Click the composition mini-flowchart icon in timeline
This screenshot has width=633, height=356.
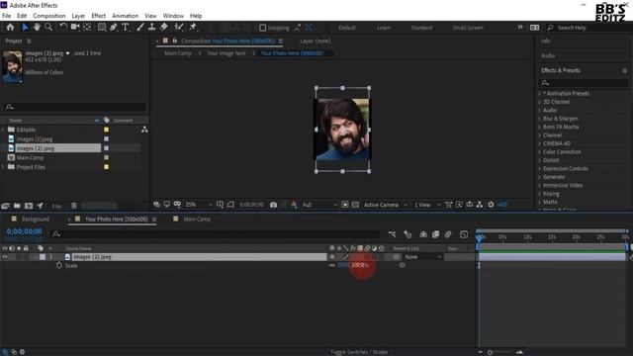(x=392, y=234)
